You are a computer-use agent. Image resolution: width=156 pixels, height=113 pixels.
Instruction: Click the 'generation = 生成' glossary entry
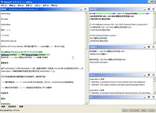pos(97,90)
